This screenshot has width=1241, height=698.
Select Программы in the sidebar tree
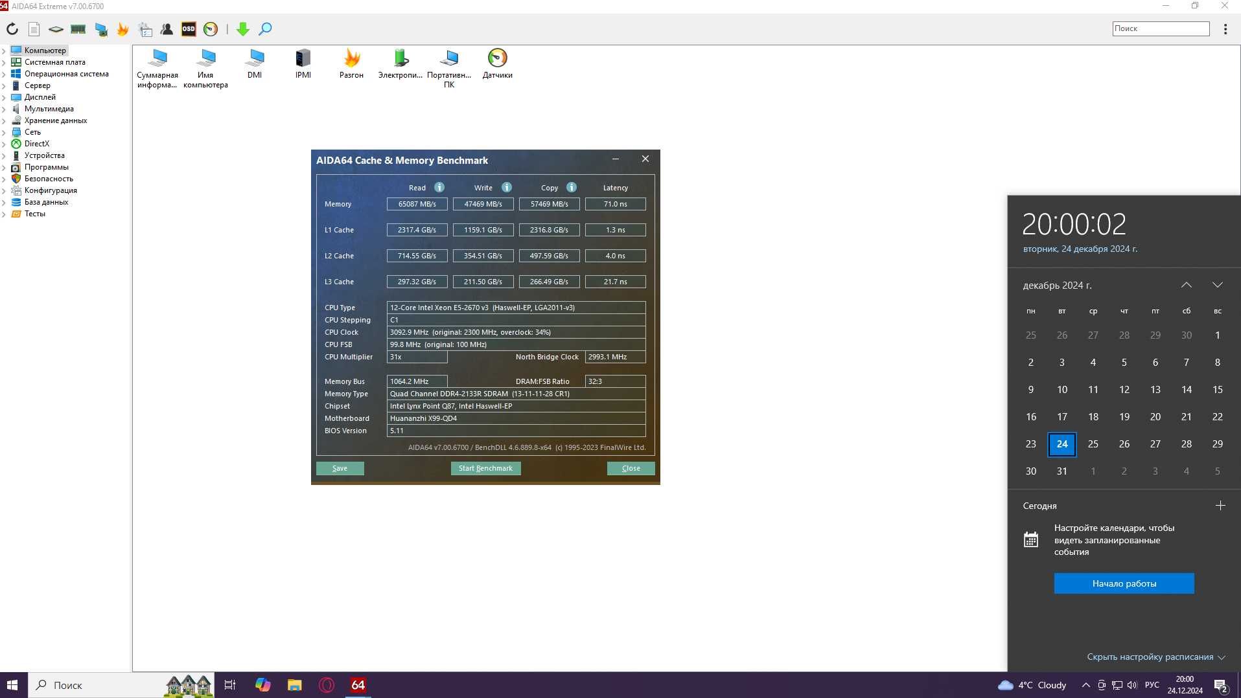coord(46,167)
